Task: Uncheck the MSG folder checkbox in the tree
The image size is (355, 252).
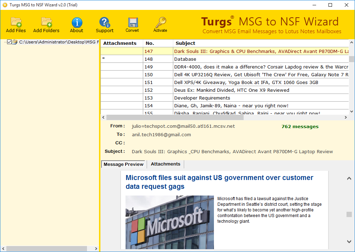Action: point(9,42)
